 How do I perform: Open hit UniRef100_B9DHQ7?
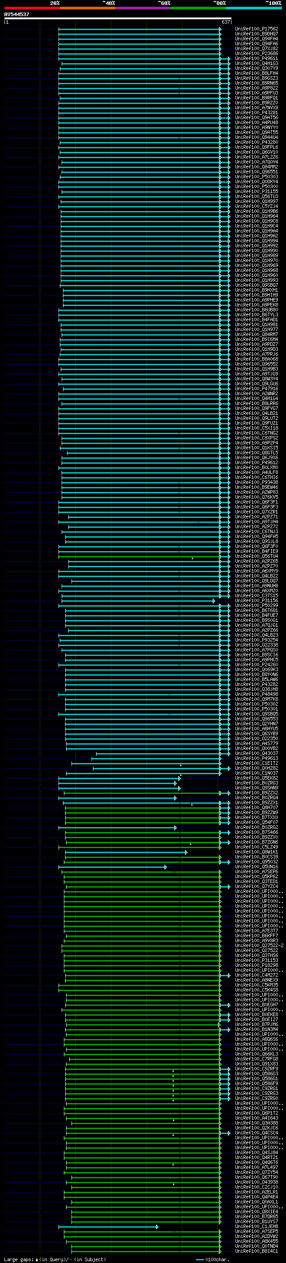(x=256, y=34)
